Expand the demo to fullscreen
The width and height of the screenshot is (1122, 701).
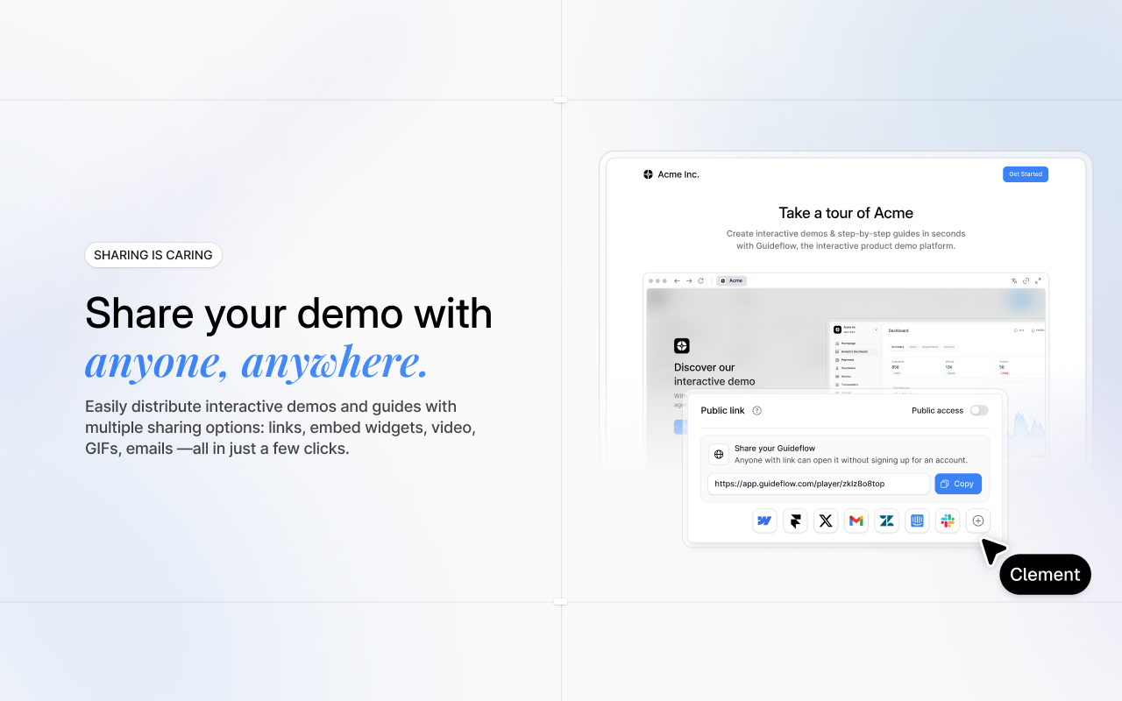pos(1038,281)
